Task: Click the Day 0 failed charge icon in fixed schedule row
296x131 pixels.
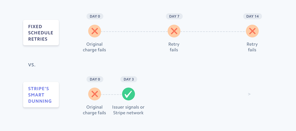Action: click(x=95, y=31)
